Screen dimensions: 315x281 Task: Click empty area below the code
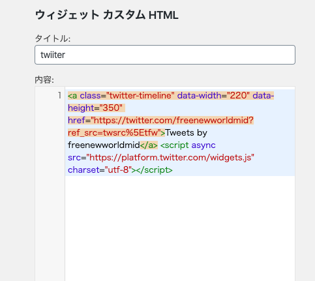[180, 226]
